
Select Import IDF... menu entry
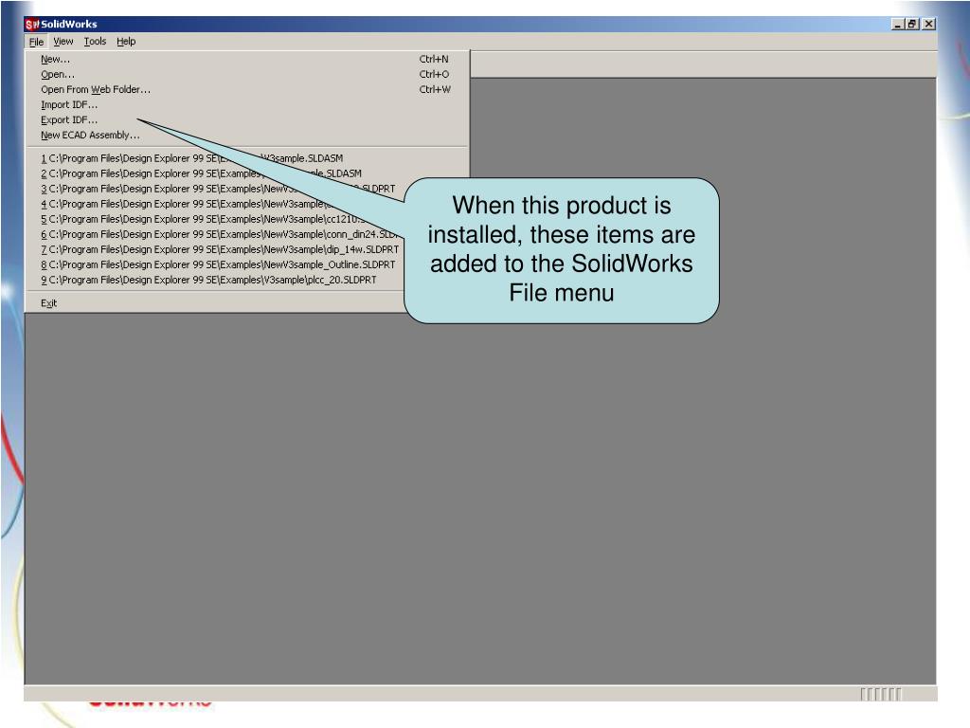pos(247,104)
